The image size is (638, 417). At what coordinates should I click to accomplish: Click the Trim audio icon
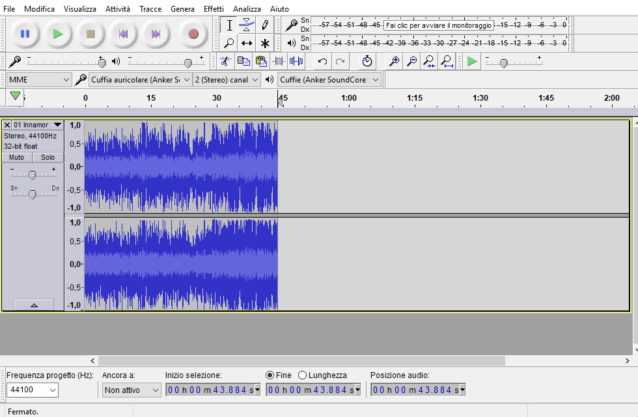279,61
